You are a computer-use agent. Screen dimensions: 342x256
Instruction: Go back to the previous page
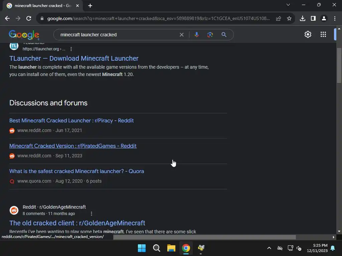7,19
